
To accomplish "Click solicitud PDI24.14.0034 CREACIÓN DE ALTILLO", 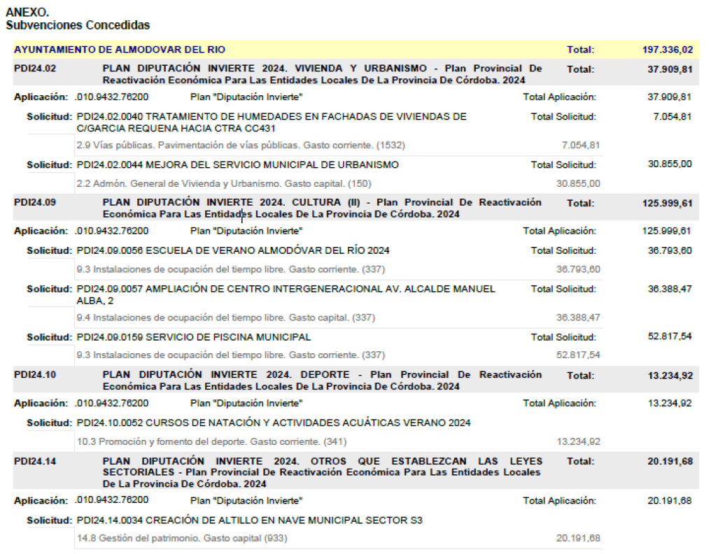I will point(249,520).
